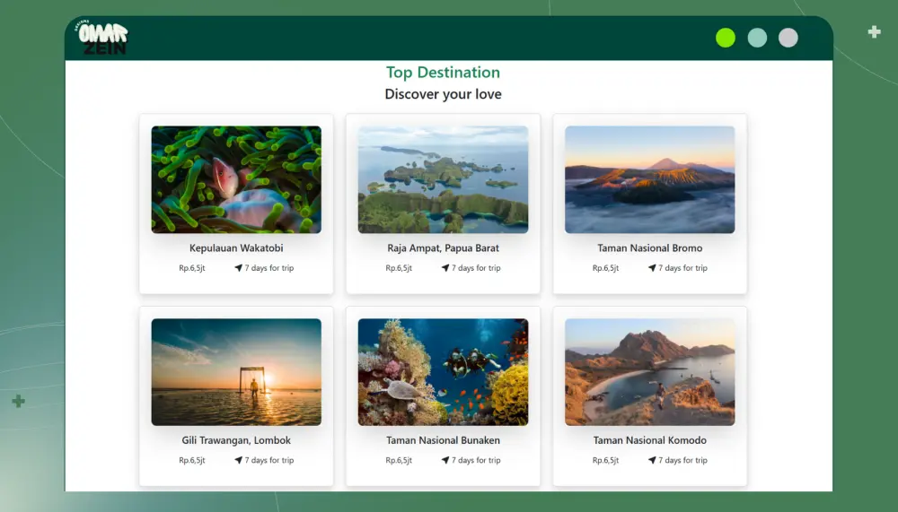This screenshot has height=512, width=898.
Task: Open the Raja Ampat islands photo
Action: click(x=443, y=179)
